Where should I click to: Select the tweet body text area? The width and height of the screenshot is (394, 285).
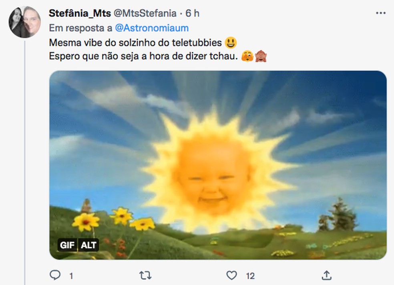[x=140, y=49]
